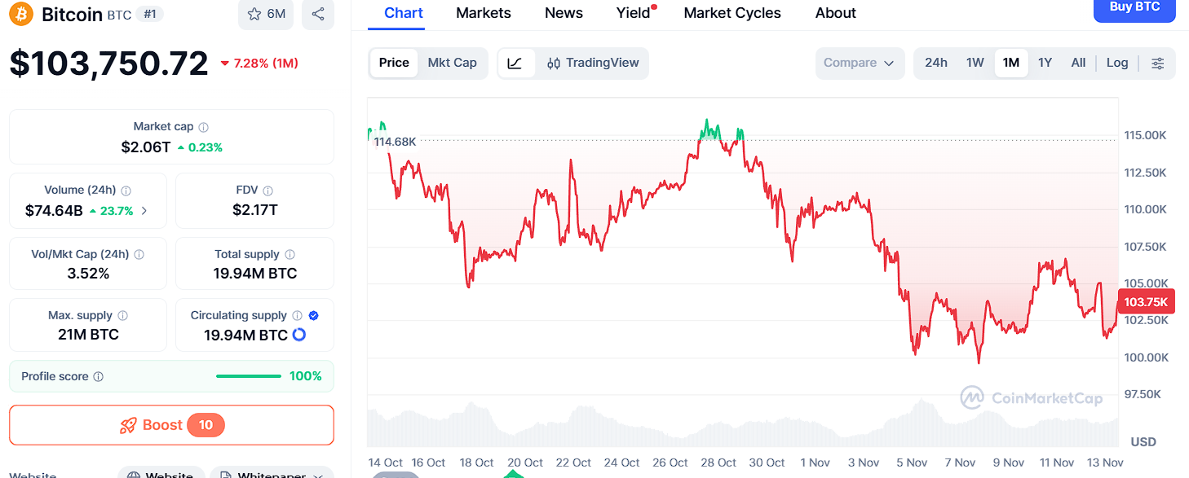The width and height of the screenshot is (1189, 478).
Task: Go to Market Cycles tab
Action: 732,13
